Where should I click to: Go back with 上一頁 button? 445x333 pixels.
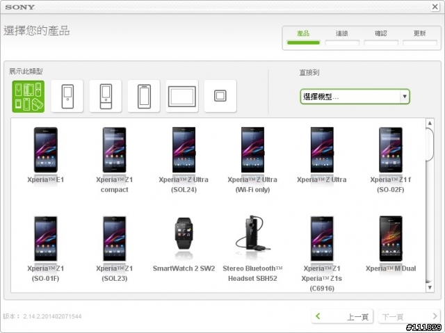[x=342, y=316]
